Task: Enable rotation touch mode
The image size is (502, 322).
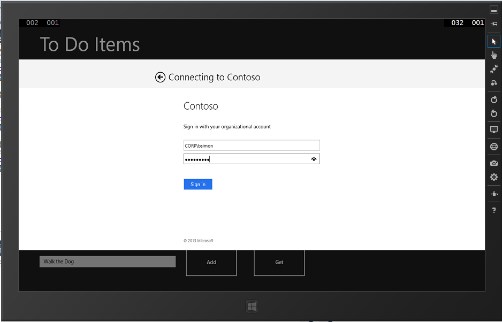Action: tap(493, 83)
